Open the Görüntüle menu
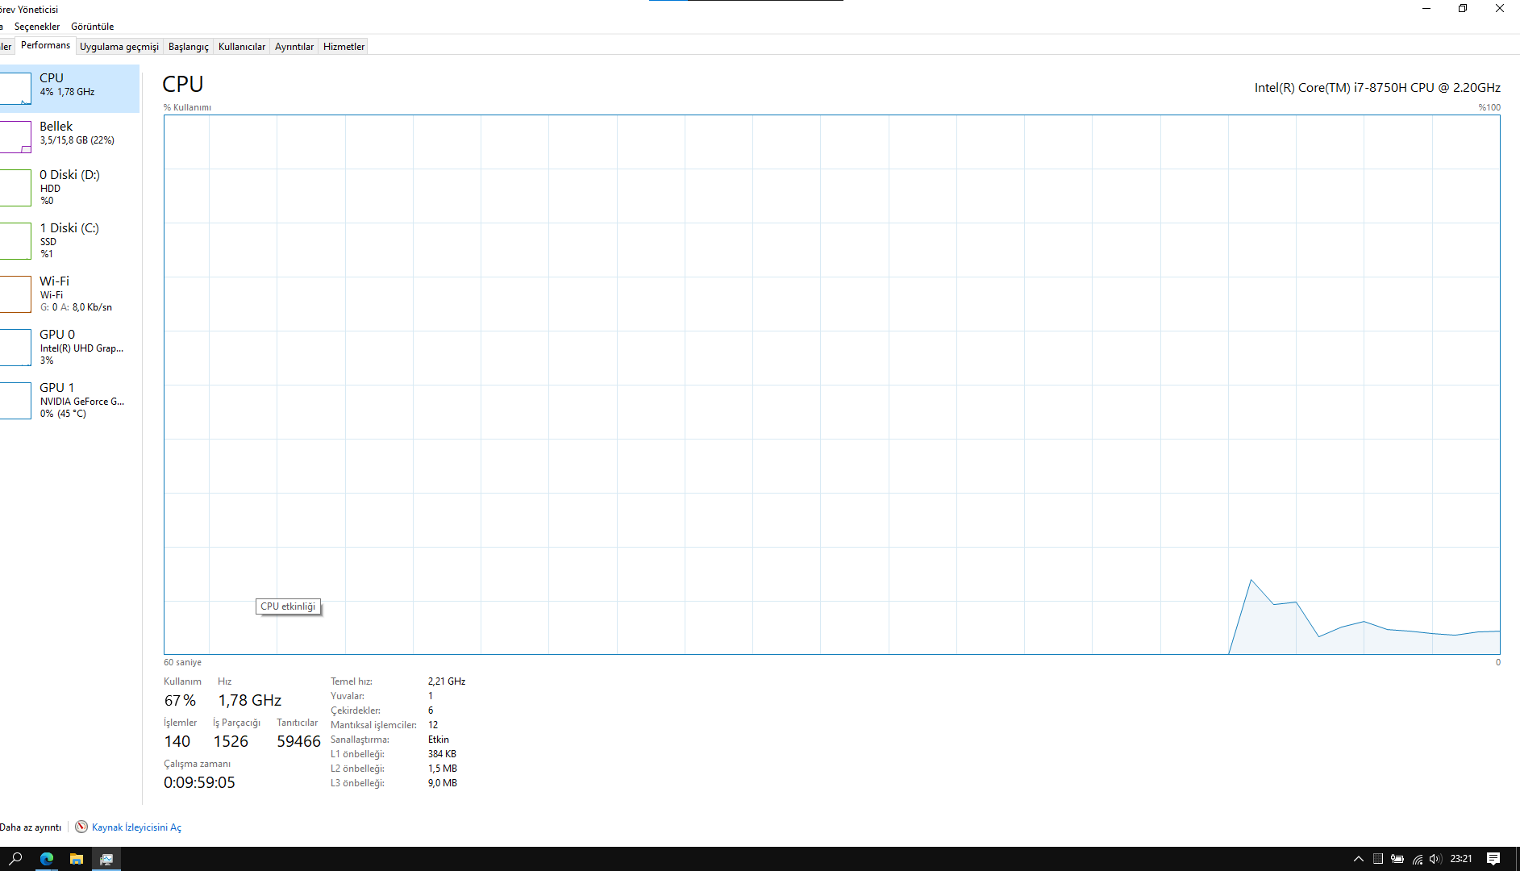Image resolution: width=1520 pixels, height=871 pixels. pyautogui.click(x=93, y=27)
